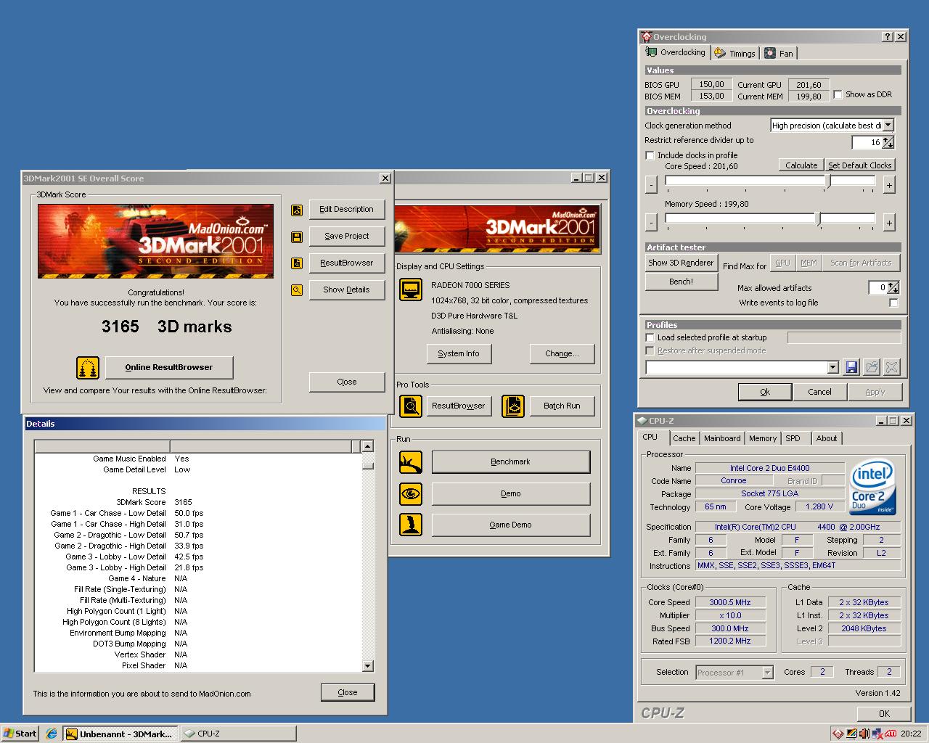Open the About tab in CPU-Z
Screen dimensions: 929x743
pyautogui.click(x=827, y=438)
